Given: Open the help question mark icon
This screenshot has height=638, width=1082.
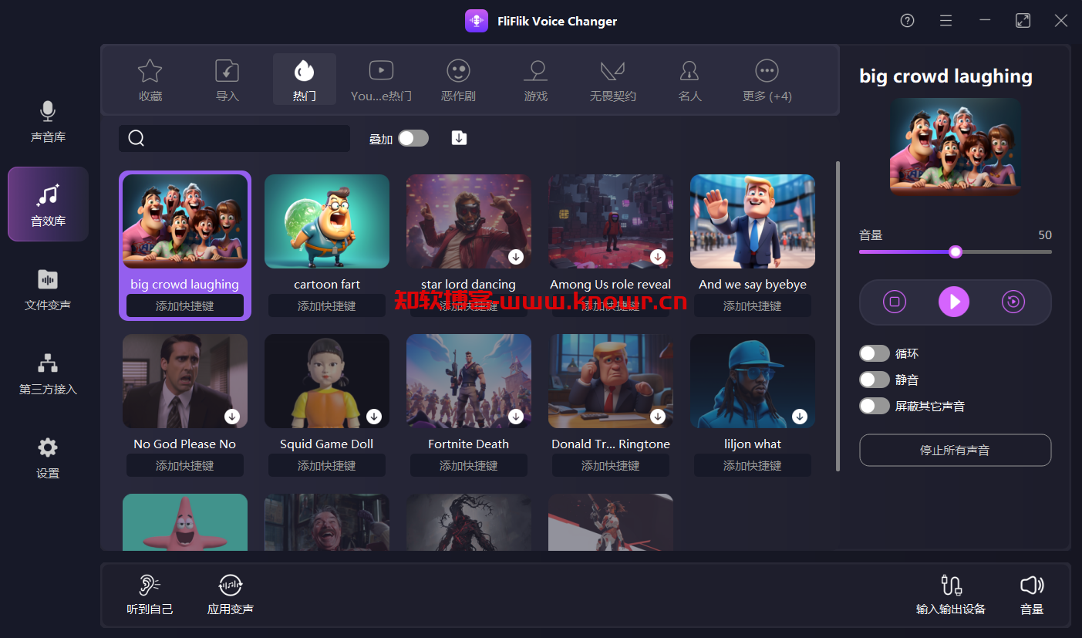Looking at the screenshot, I should 907,21.
